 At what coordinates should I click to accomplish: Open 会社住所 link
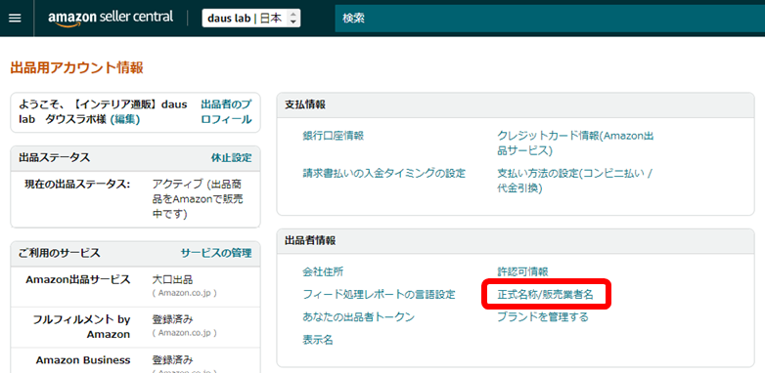tap(323, 271)
